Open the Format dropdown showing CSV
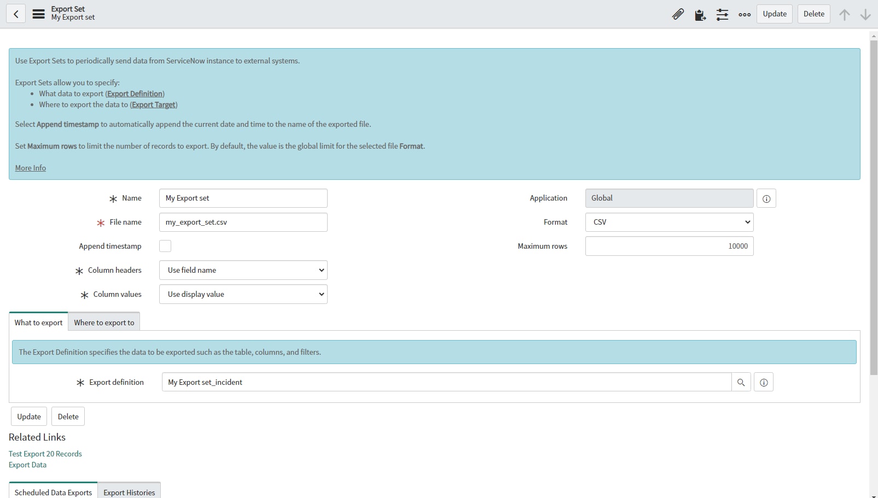Image resolution: width=878 pixels, height=498 pixels. [x=669, y=222]
